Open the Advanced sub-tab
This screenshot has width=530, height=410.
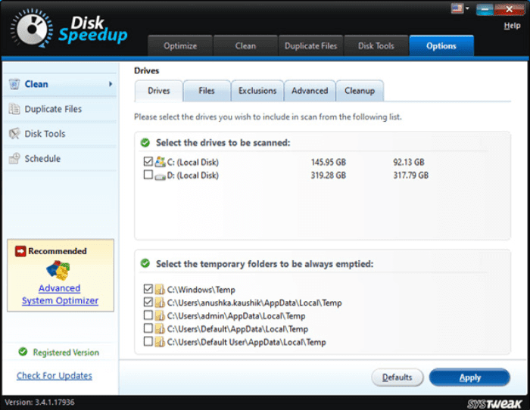pos(310,91)
